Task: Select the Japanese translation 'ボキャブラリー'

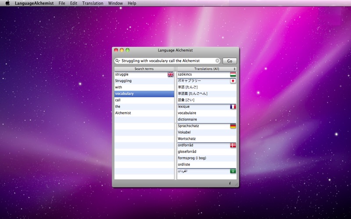Action: pyautogui.click(x=207, y=81)
